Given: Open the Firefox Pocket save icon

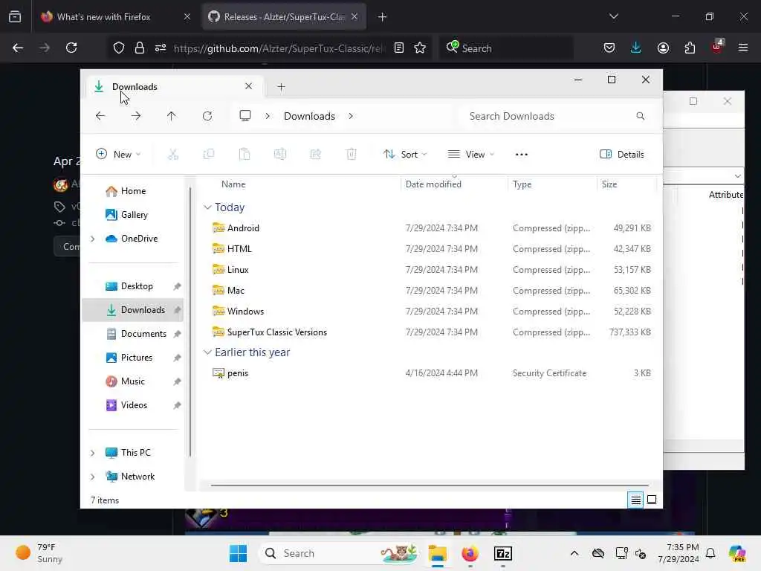Looking at the screenshot, I should [609, 48].
